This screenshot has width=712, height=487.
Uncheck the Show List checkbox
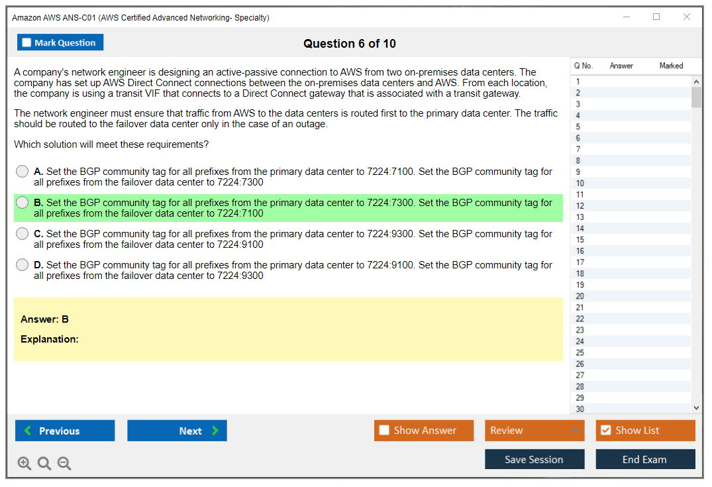pyautogui.click(x=605, y=431)
